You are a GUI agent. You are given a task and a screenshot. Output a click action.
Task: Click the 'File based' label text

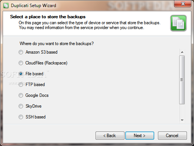35,74
